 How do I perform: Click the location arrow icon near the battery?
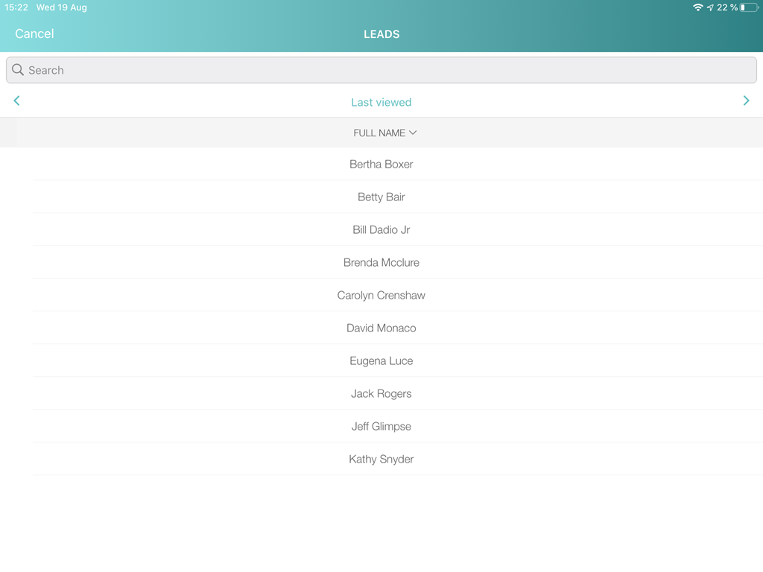(712, 7)
